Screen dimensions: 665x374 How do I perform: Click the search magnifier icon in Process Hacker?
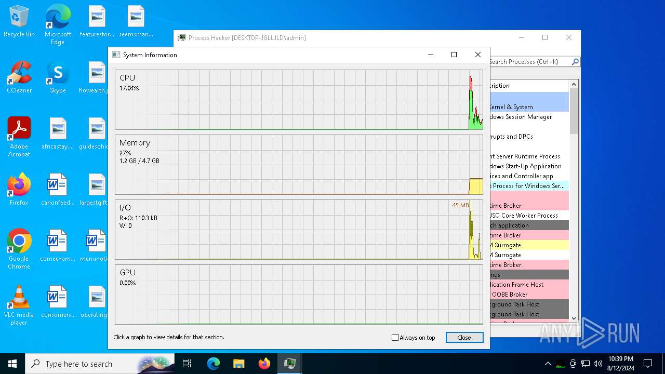tap(575, 62)
